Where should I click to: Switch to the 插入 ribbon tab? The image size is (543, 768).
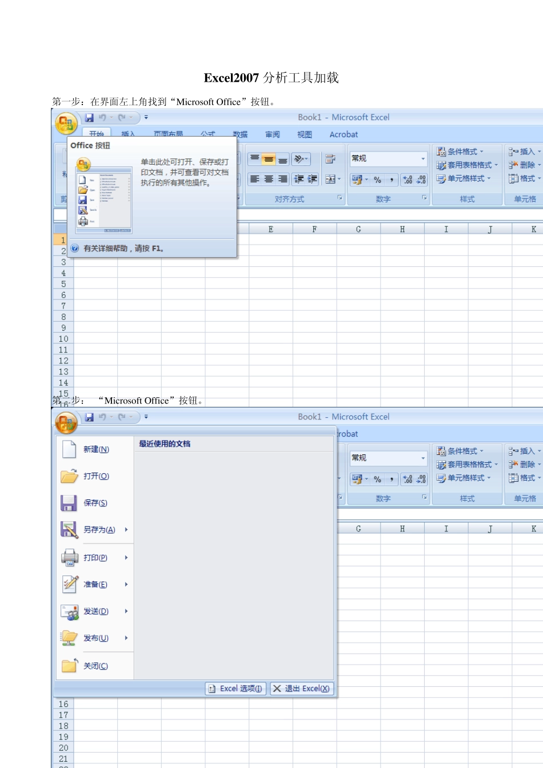pyautogui.click(x=128, y=134)
